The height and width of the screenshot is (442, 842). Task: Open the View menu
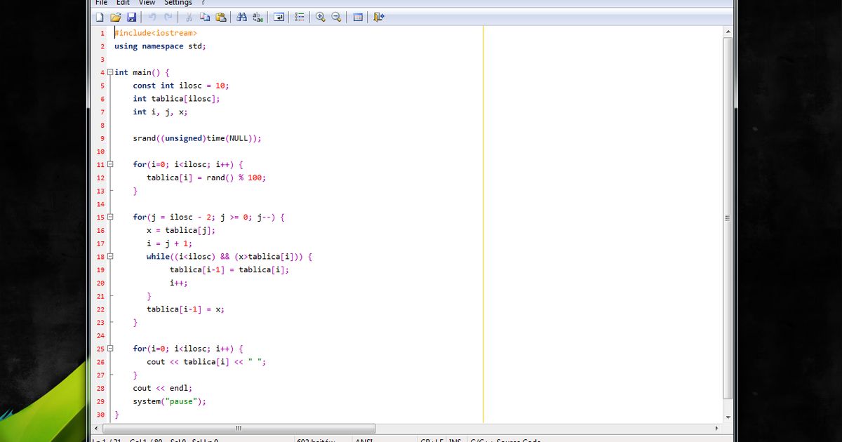[x=147, y=3]
